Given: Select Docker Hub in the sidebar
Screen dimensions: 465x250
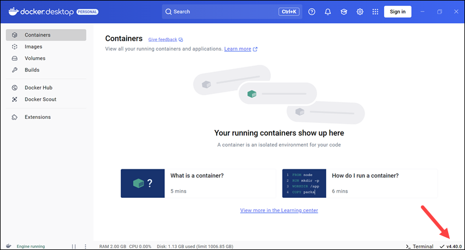Looking at the screenshot, I should (46, 88).
